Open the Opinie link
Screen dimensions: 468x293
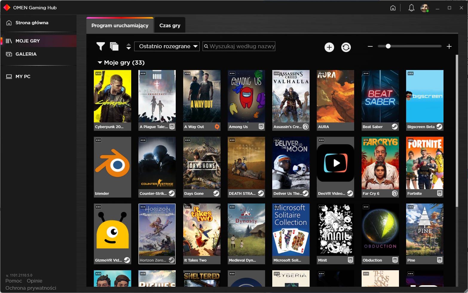(x=35, y=281)
